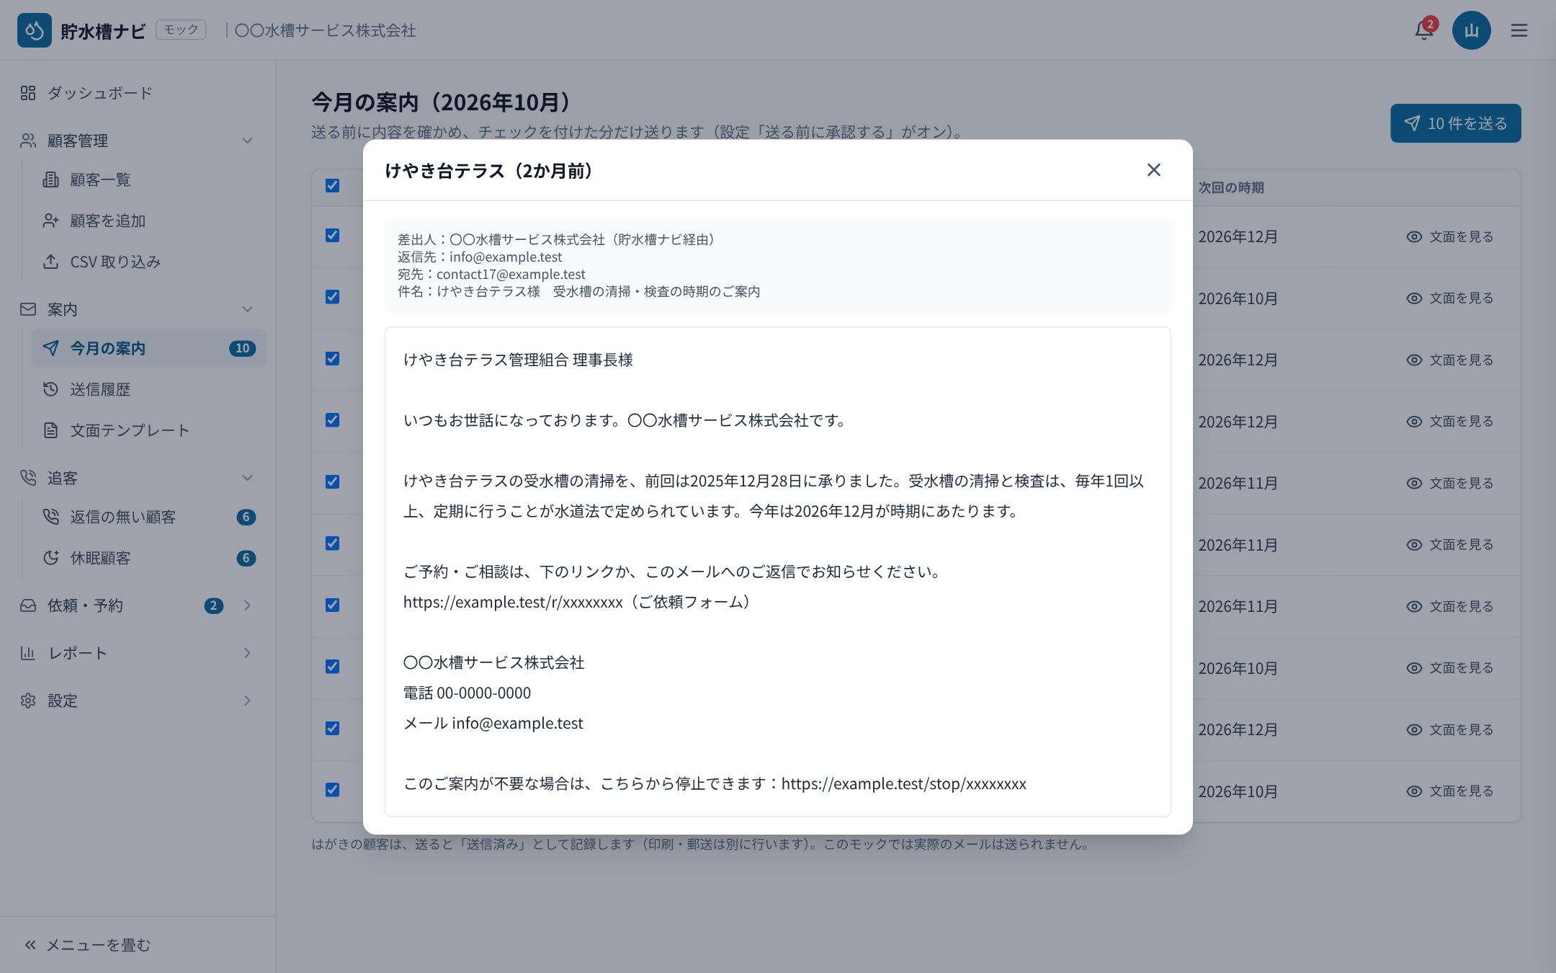Click 文面を見る eye in first 2026年12月 row
Image resolution: width=1556 pixels, height=973 pixels.
[1449, 236]
